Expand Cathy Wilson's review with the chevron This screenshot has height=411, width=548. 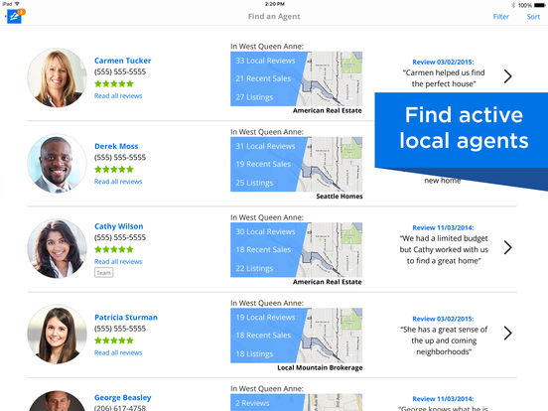coord(508,247)
